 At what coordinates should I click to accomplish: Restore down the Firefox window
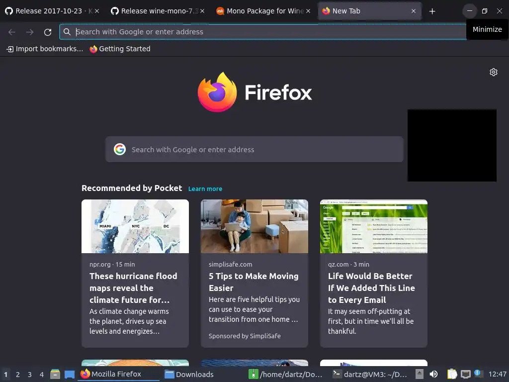coord(484,11)
